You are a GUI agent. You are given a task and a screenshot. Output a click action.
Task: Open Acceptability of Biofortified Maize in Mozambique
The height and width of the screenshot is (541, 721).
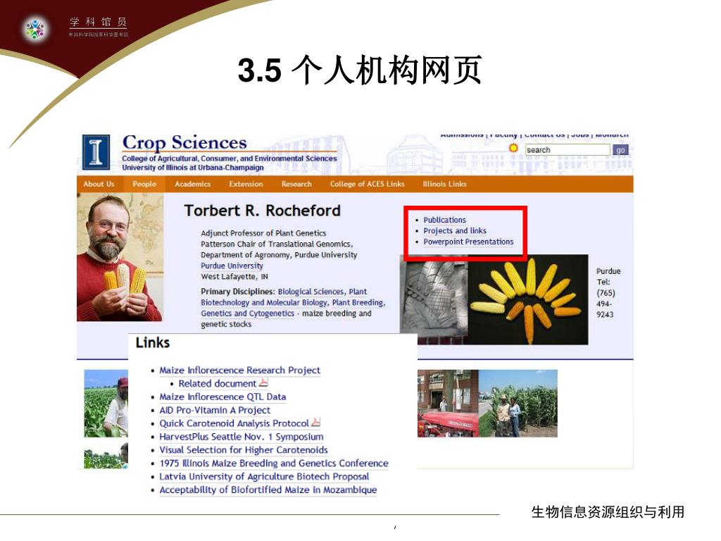pos(268,490)
